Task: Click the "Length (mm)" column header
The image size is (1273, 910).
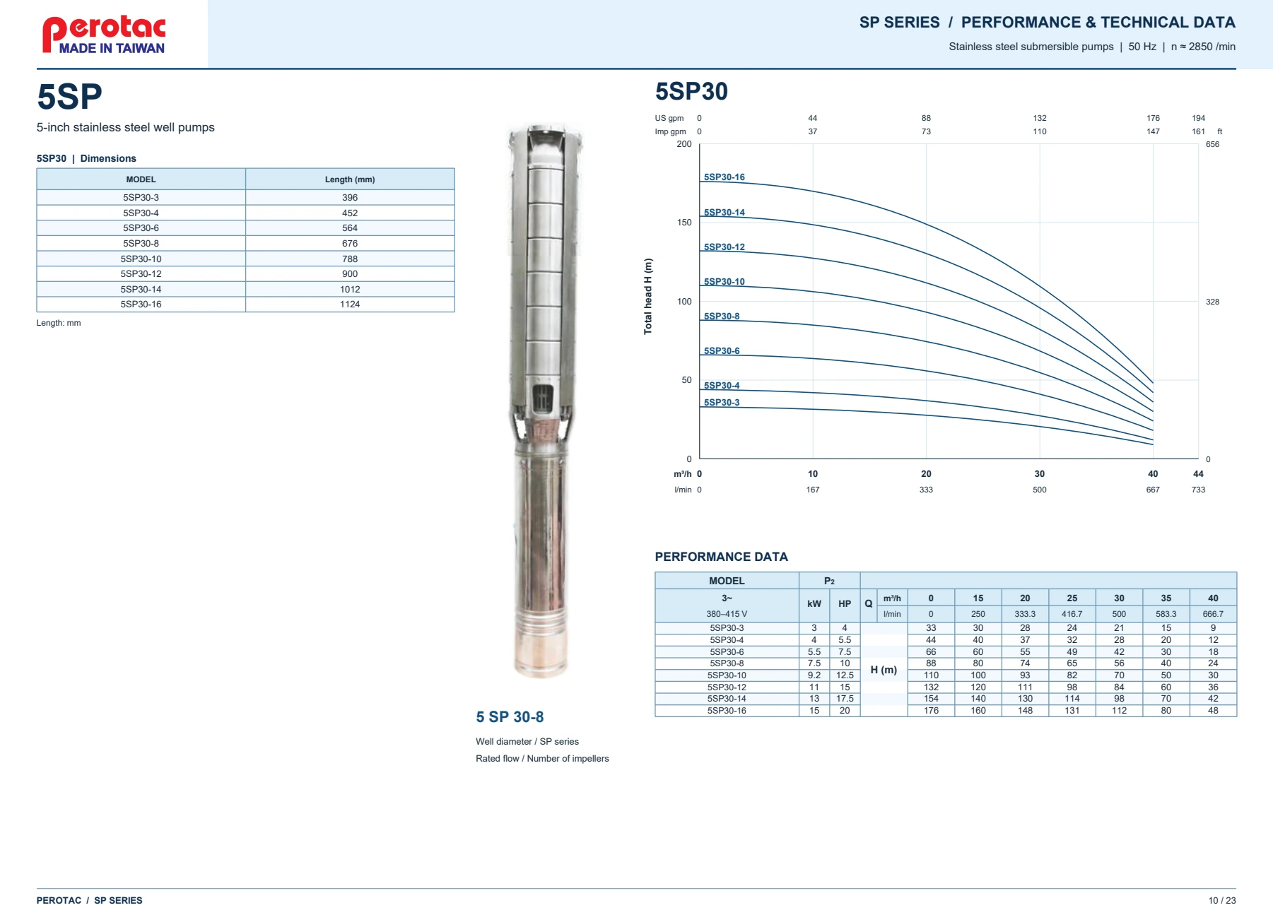Action: [x=350, y=179]
